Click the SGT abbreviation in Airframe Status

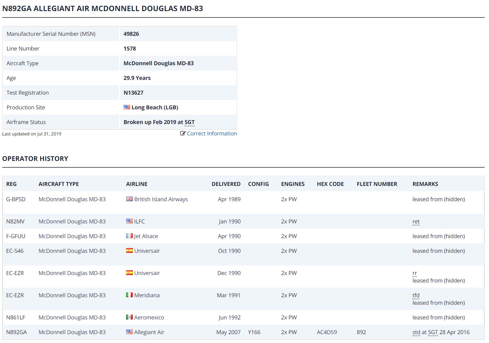tap(190, 122)
